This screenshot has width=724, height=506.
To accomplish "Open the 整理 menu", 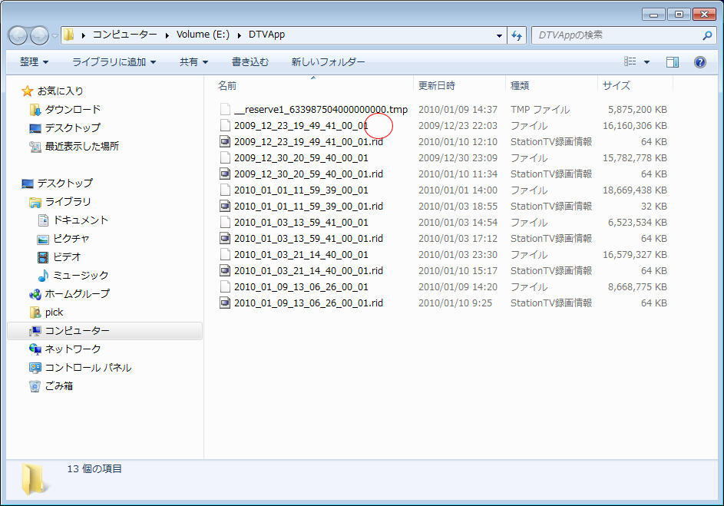I will tap(34, 62).
